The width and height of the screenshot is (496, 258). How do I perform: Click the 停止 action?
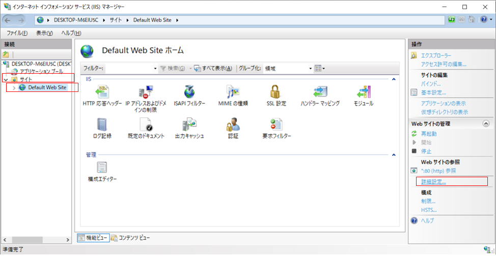(426, 151)
